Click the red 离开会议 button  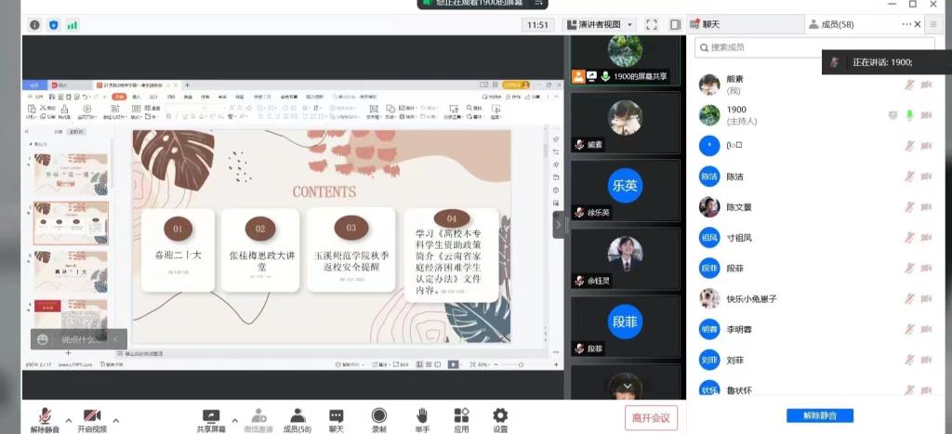point(651,418)
